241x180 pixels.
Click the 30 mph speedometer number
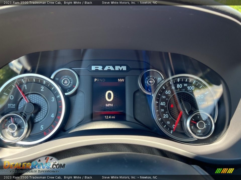pyautogui.click(x=162, y=110)
